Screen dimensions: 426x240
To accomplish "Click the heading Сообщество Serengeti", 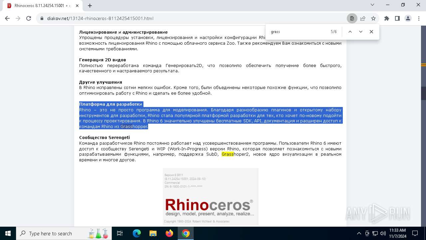I will tap(105, 137).
